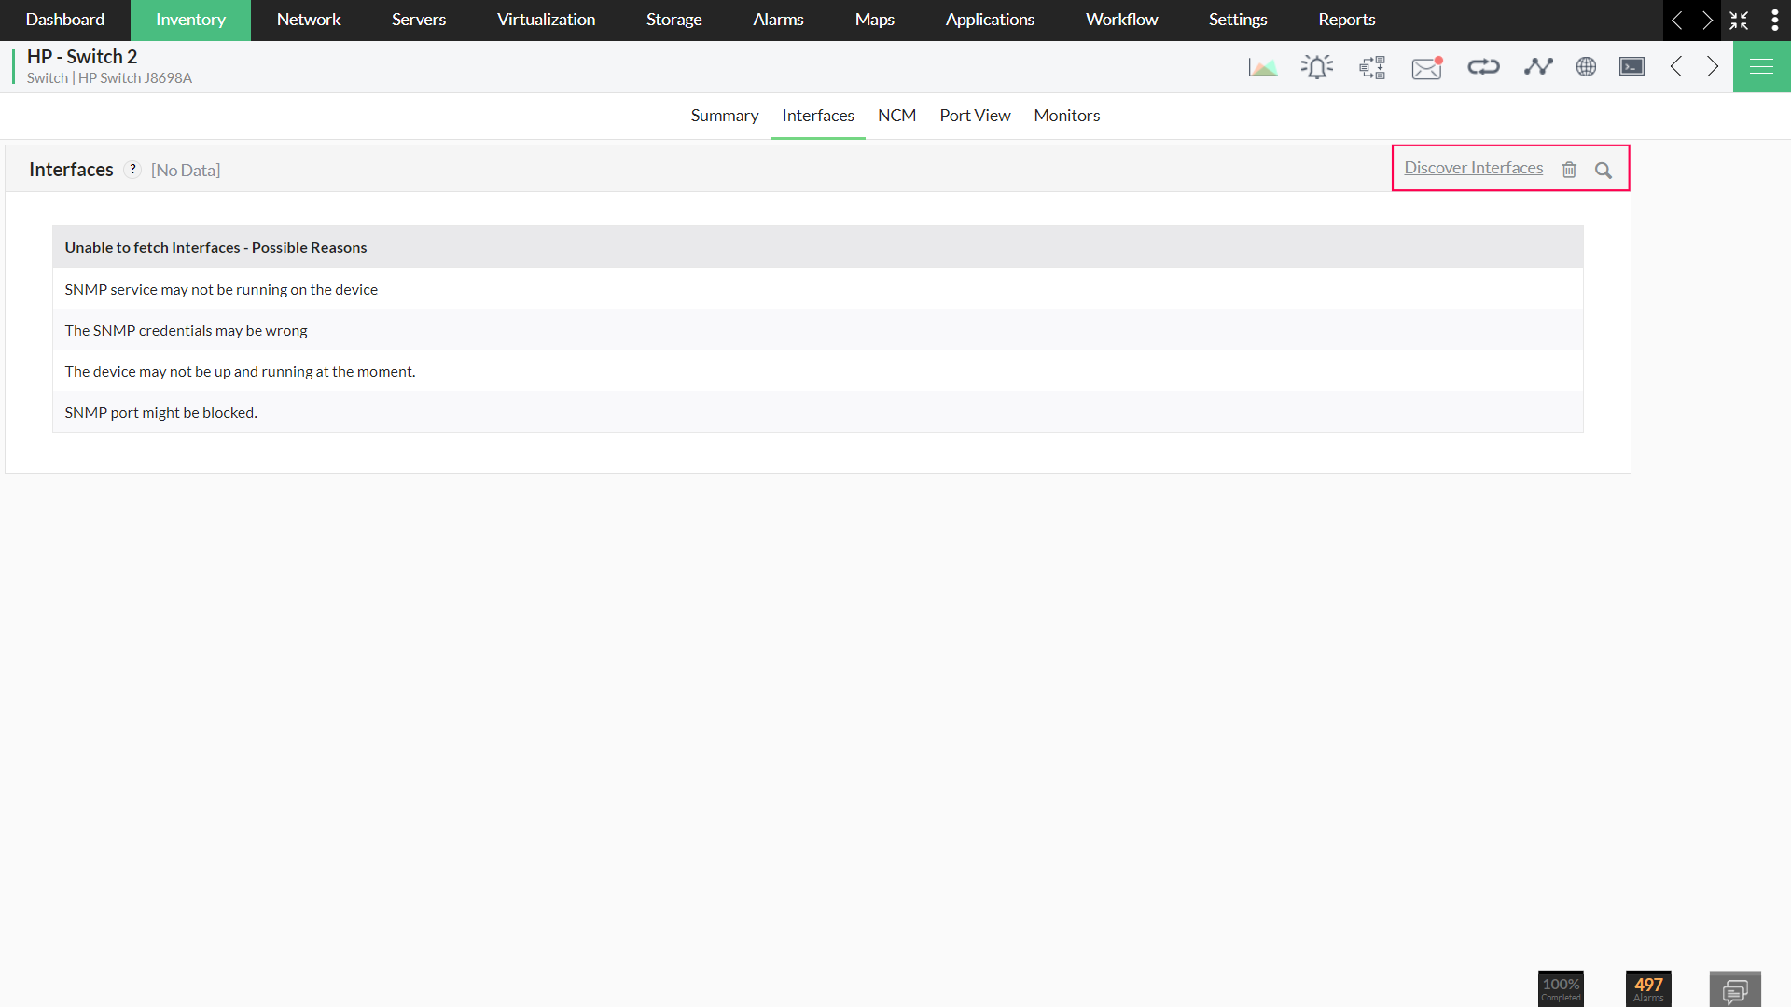Image resolution: width=1791 pixels, height=1007 pixels.
Task: Switch to the Monitors tab
Action: pyautogui.click(x=1066, y=116)
